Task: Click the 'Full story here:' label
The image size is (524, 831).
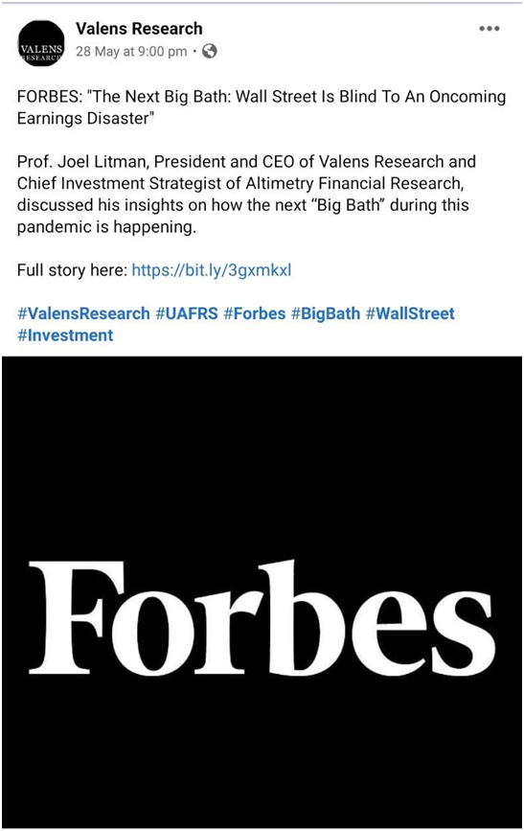Action: click(x=72, y=270)
